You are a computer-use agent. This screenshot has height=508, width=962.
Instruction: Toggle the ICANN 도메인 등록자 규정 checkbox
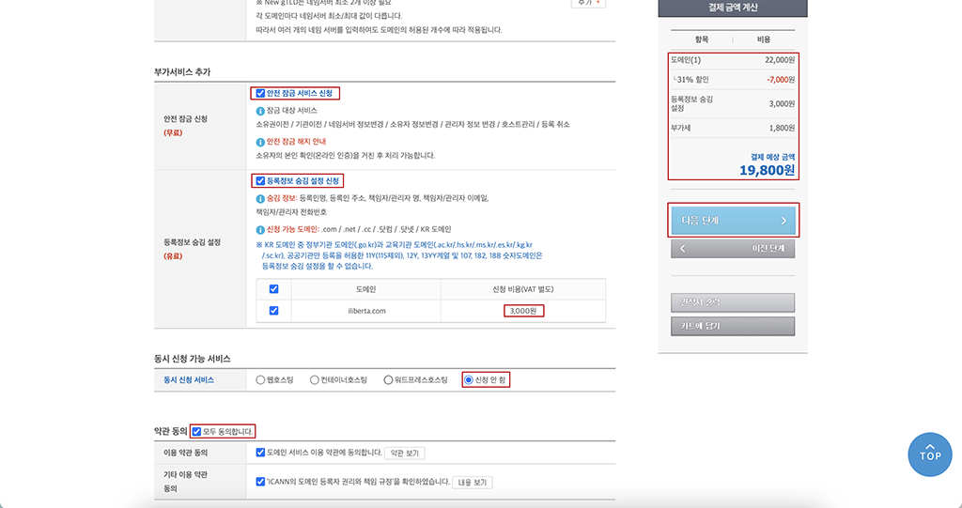(260, 482)
